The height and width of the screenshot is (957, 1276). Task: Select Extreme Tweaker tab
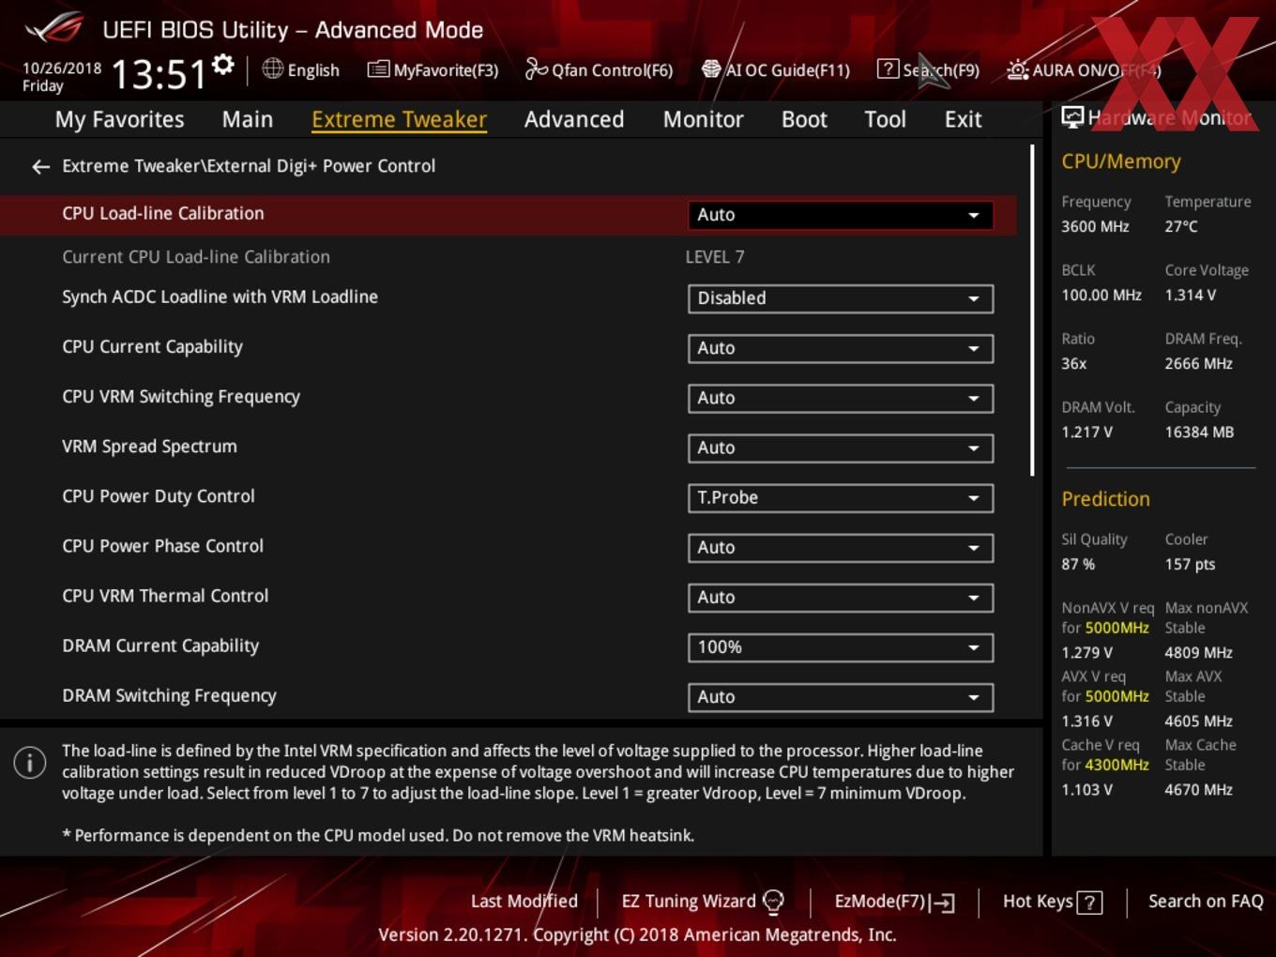coord(399,119)
